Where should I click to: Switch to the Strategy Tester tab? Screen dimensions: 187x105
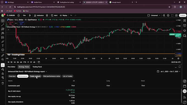[x=24, y=67]
